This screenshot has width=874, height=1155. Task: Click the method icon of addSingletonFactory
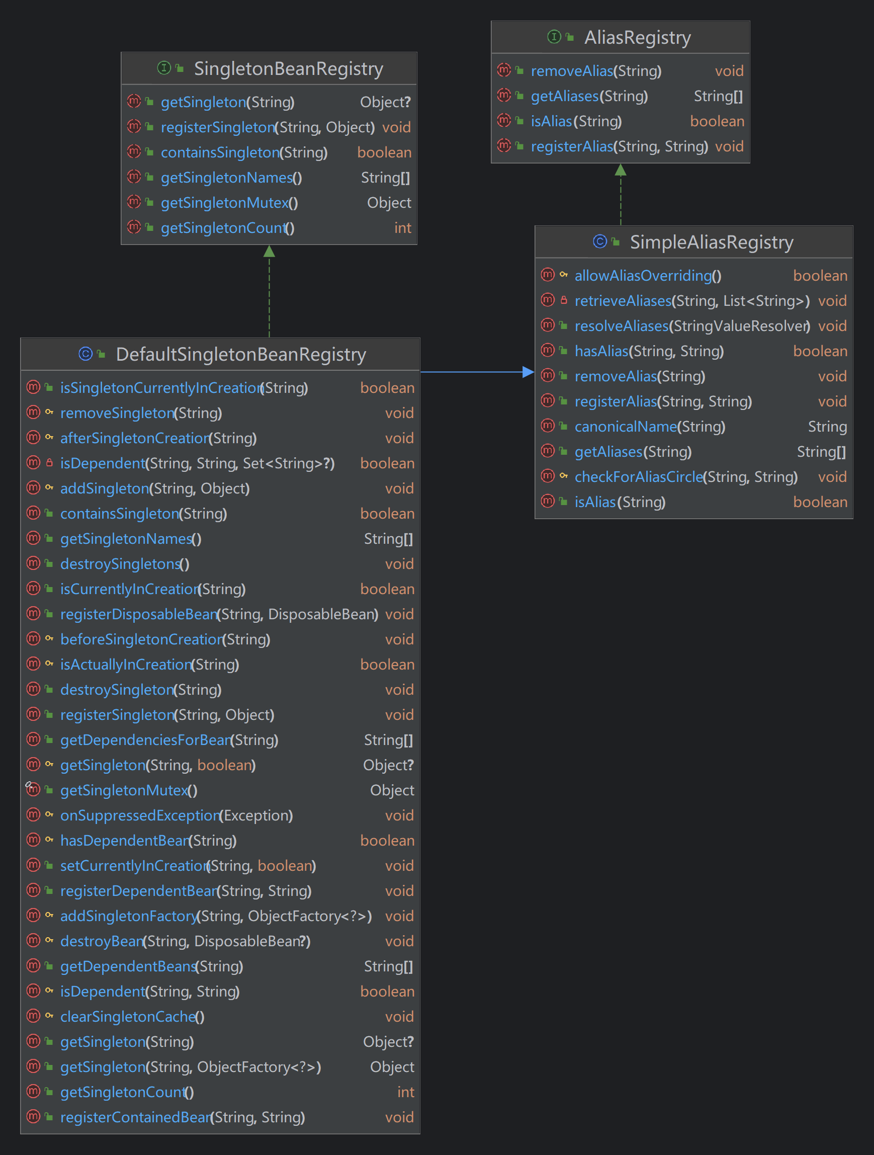[33, 915]
